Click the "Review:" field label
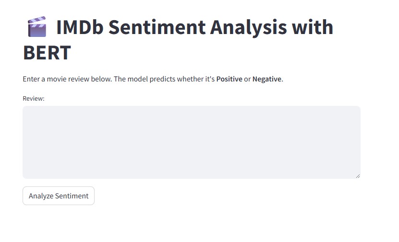 pos(34,98)
